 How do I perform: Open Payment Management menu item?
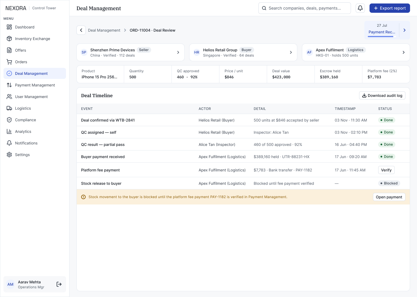[35, 85]
